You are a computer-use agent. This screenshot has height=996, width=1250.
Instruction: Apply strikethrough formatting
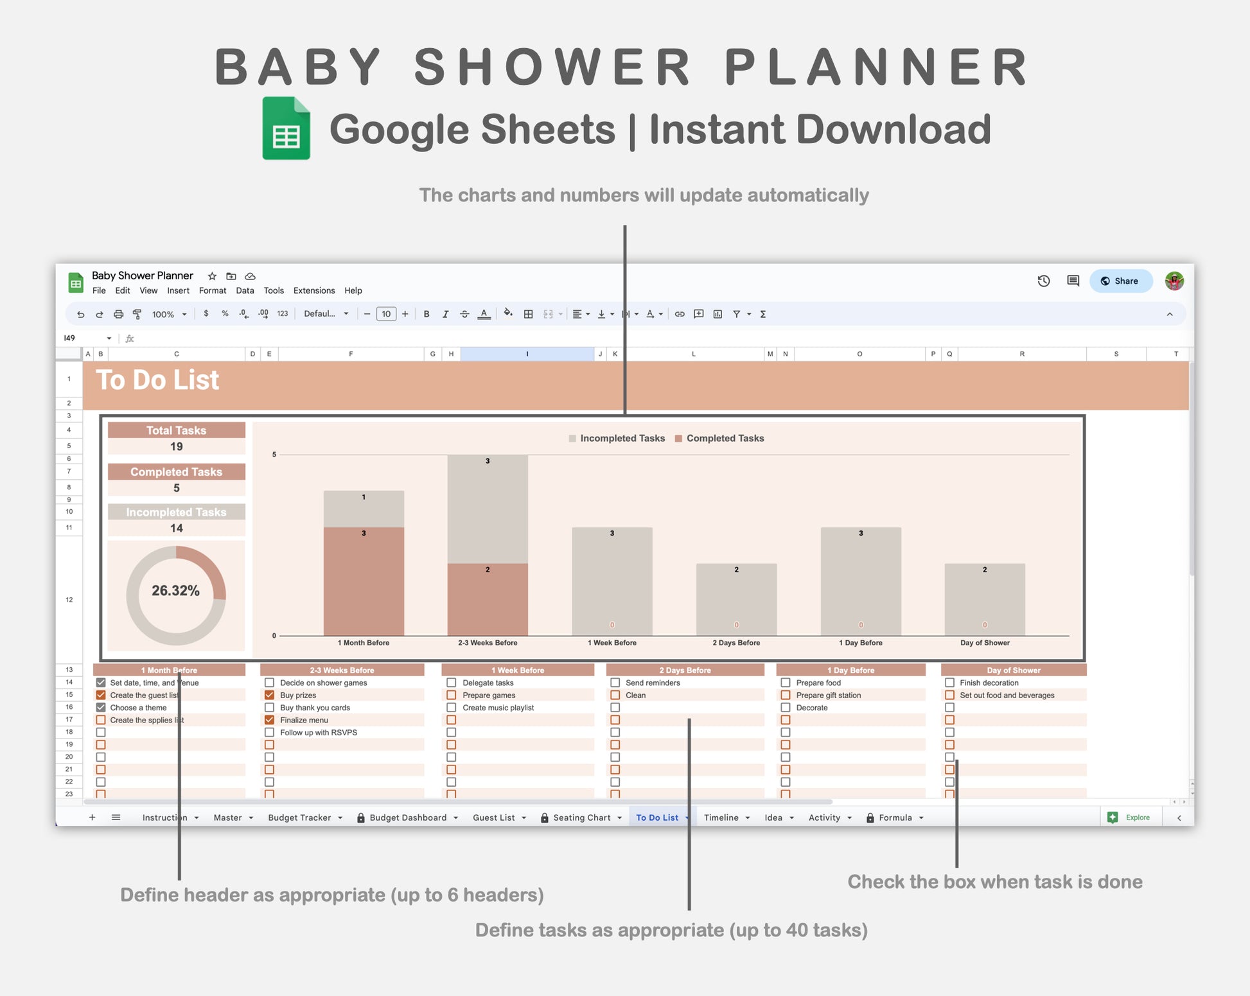(464, 314)
